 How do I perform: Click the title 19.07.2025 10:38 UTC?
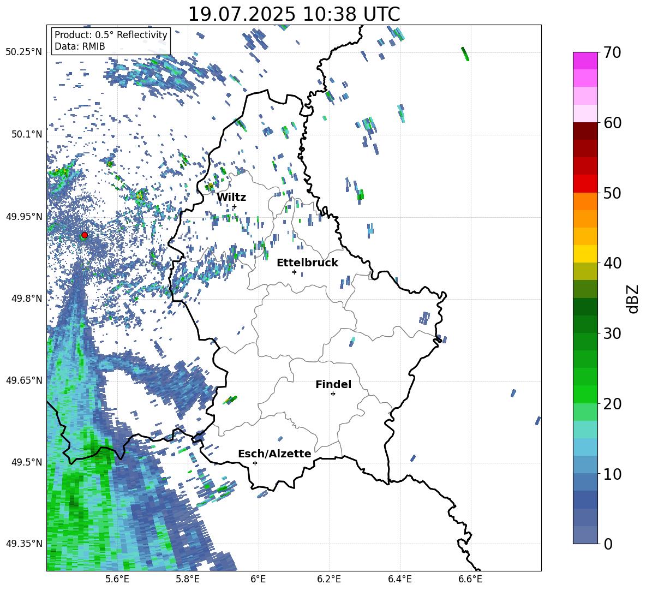294,14
